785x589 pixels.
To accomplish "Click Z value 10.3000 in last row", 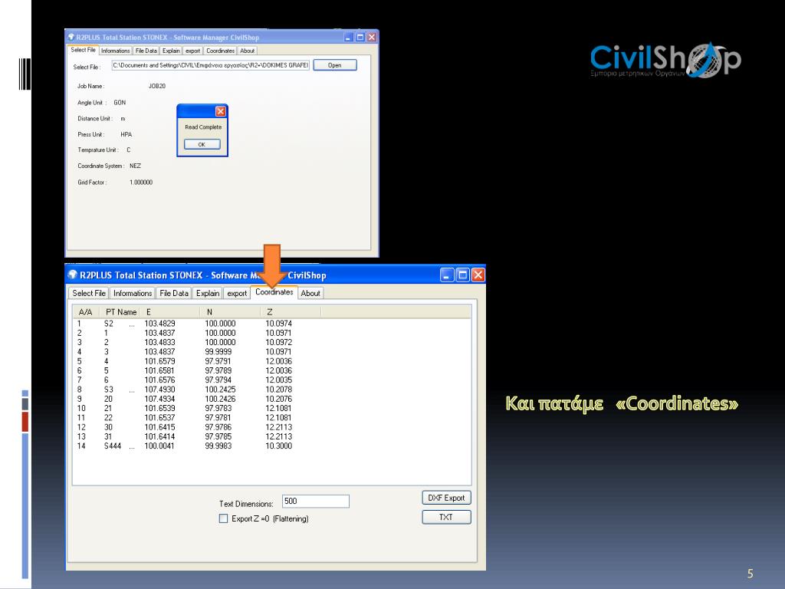I will click(x=279, y=446).
